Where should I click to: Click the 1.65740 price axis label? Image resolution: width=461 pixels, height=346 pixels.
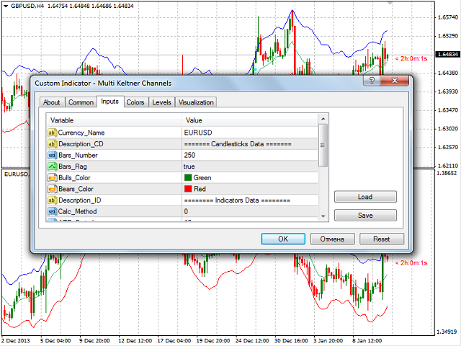pos(448,17)
